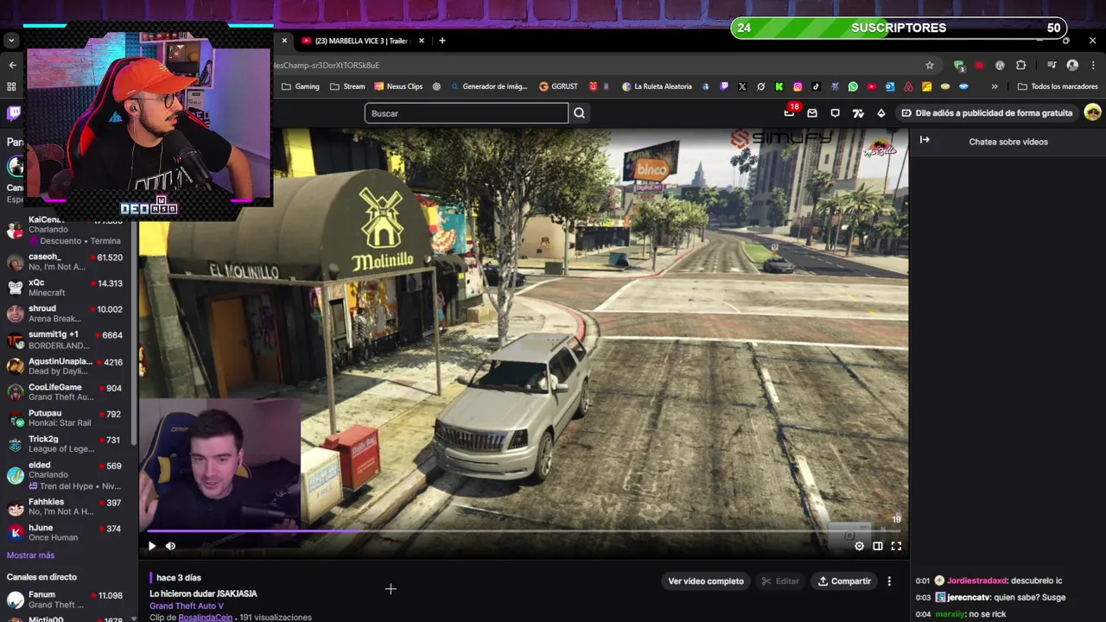1106x622 pixels.
Task: Open Chrome three-dot menu
Action: coord(1093,65)
